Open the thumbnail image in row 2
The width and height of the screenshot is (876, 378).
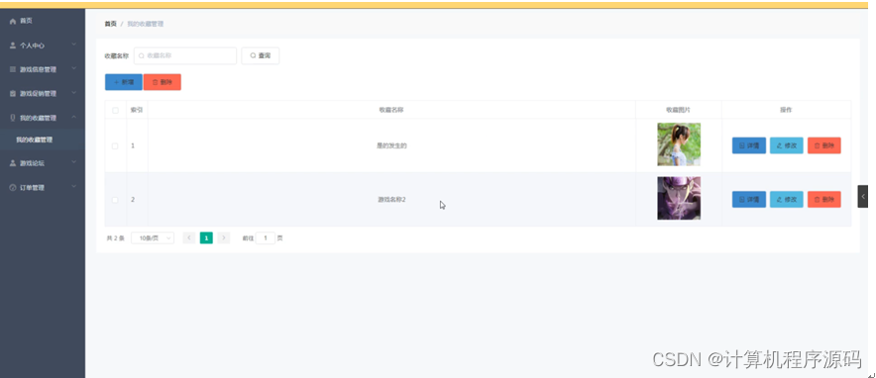pyautogui.click(x=679, y=199)
